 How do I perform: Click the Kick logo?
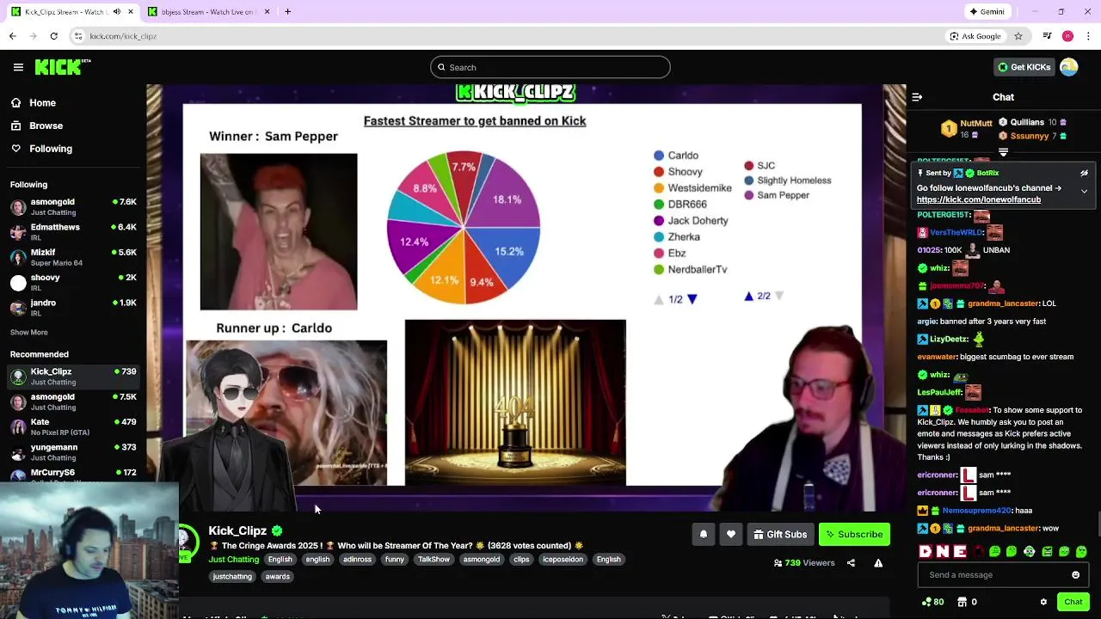[62, 67]
